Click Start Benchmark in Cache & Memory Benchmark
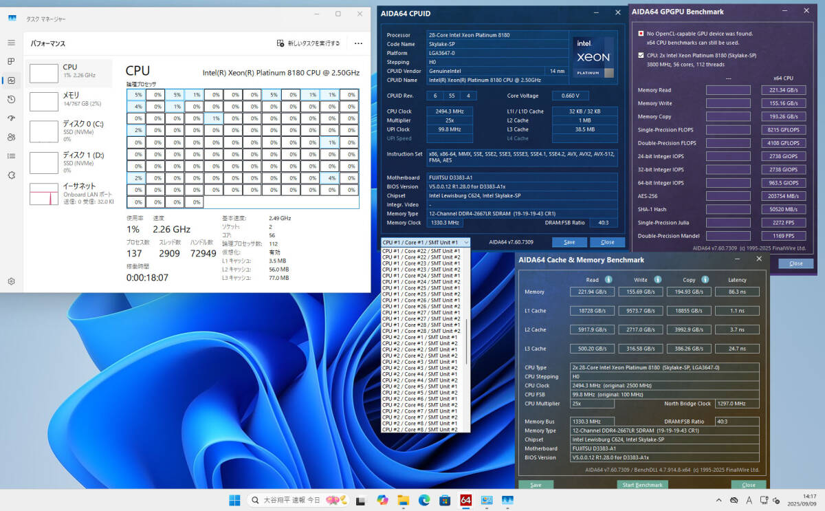Viewport: 825px width, 511px height. 642,485
